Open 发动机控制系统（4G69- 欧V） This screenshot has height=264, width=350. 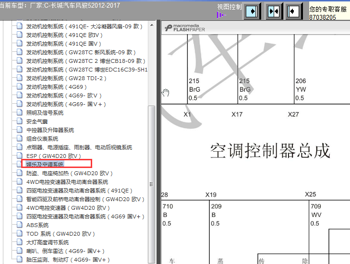[x=64, y=96]
